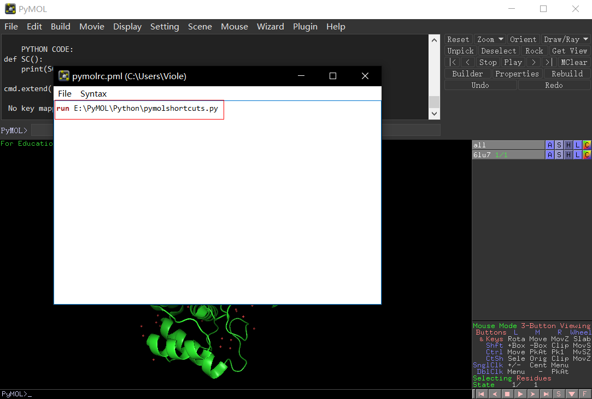The image size is (592, 399).
Task: Click the skip-to-last-frame icon in bottom bar
Action: [546, 394]
